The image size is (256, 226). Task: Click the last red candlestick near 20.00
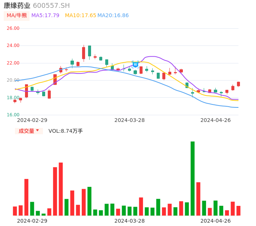[238, 84]
